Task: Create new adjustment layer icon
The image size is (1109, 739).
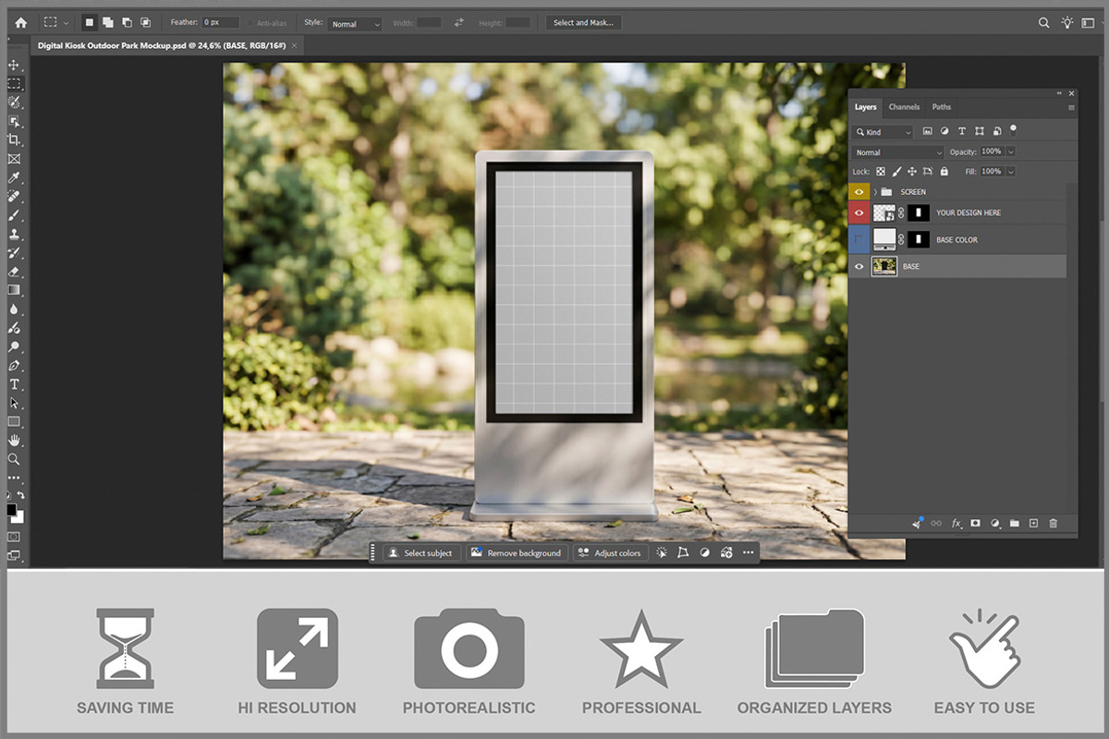Action: coord(995,523)
